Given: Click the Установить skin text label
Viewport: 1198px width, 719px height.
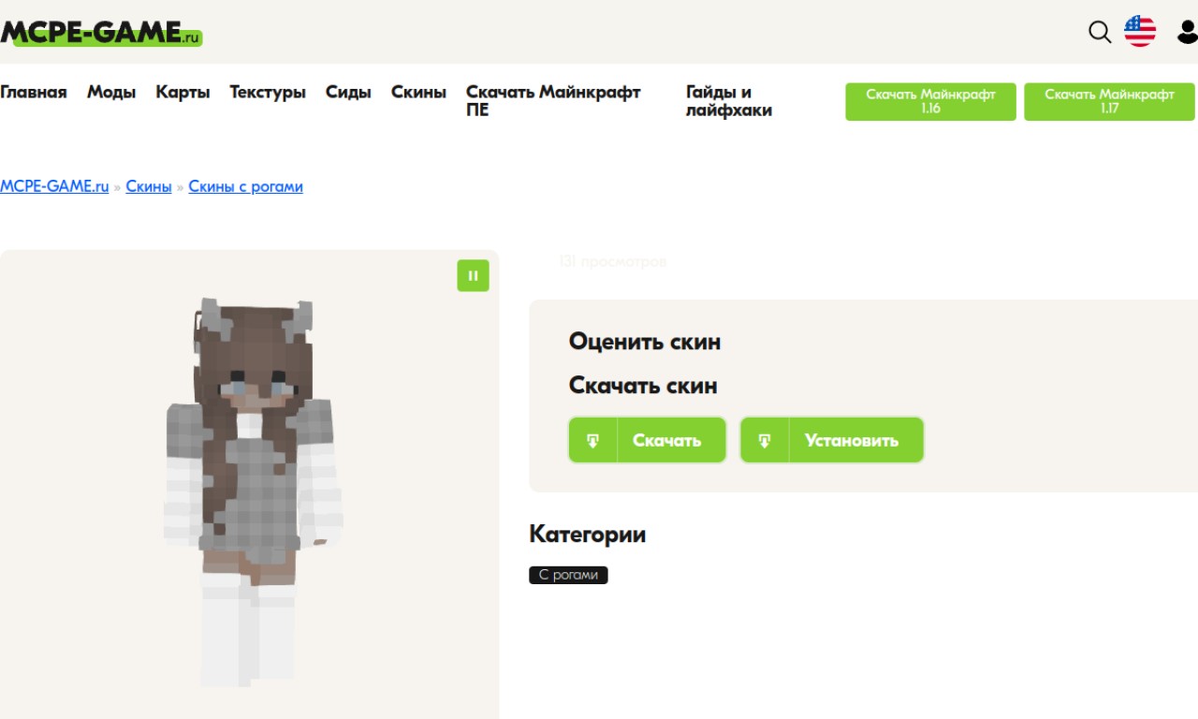Looking at the screenshot, I should click(852, 440).
